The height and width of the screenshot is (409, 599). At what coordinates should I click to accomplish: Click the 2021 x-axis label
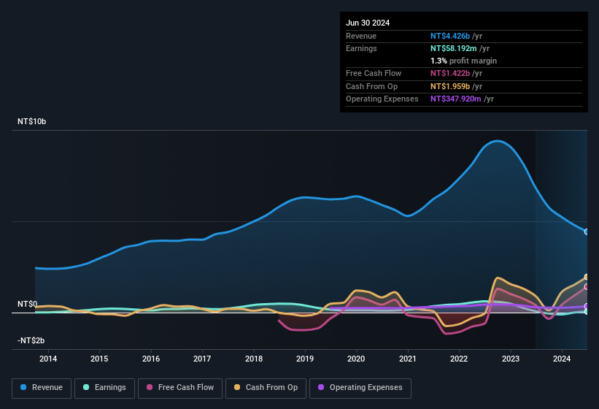(408, 359)
